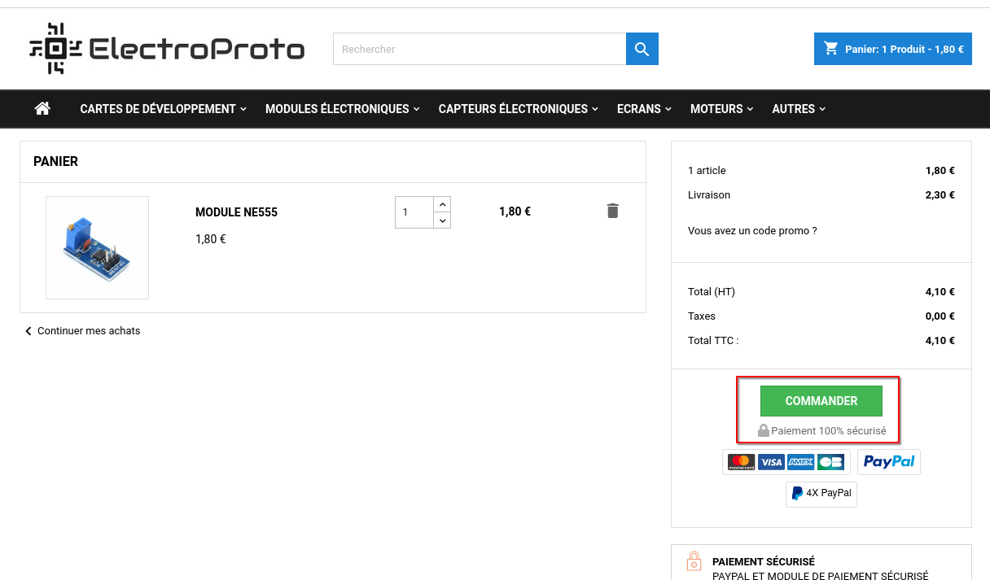Viewport: 990px width, 580px height.
Task: Click the Taxes 0,00 € value
Action: [940, 316]
